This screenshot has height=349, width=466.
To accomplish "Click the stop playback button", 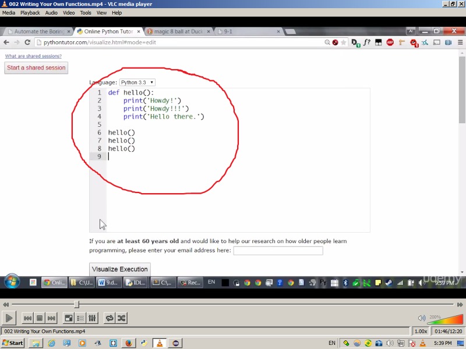I will tap(40, 318).
